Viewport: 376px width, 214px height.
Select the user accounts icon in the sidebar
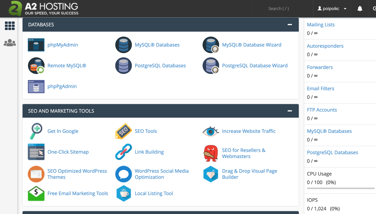tap(10, 43)
